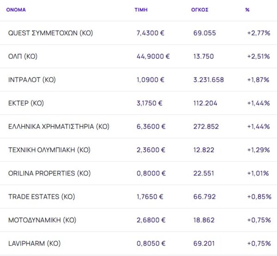Open ΕΛΛΗΝΙΚΑ ΧΡΗΜΑΤΙΣΤΗΡΙΑ (ΚΟ) stock

click(x=59, y=126)
